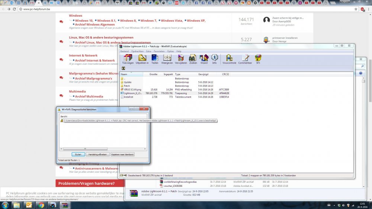Click the Uitpakken in toolbar icon
Image resolution: width=372 pixels, height=209 pixels.
pos(142,58)
